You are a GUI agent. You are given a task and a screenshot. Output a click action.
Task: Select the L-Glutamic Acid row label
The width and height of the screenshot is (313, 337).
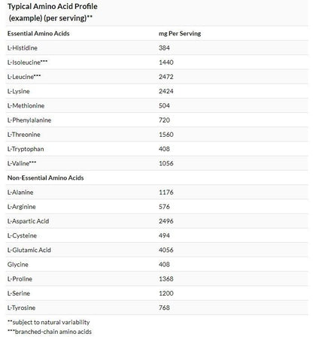[x=29, y=250]
